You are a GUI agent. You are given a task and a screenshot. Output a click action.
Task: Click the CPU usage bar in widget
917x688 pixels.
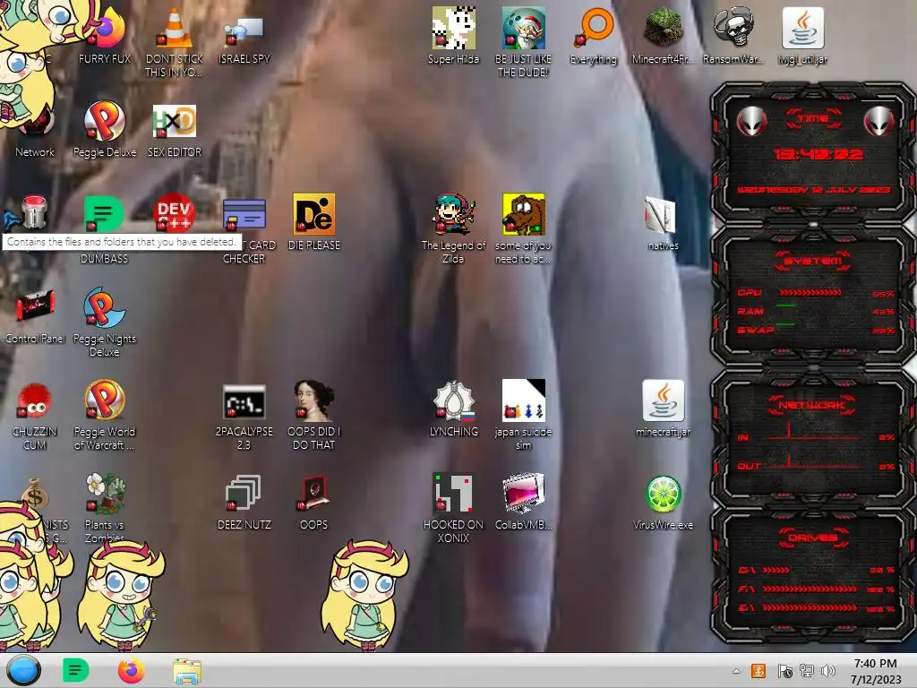(810, 292)
